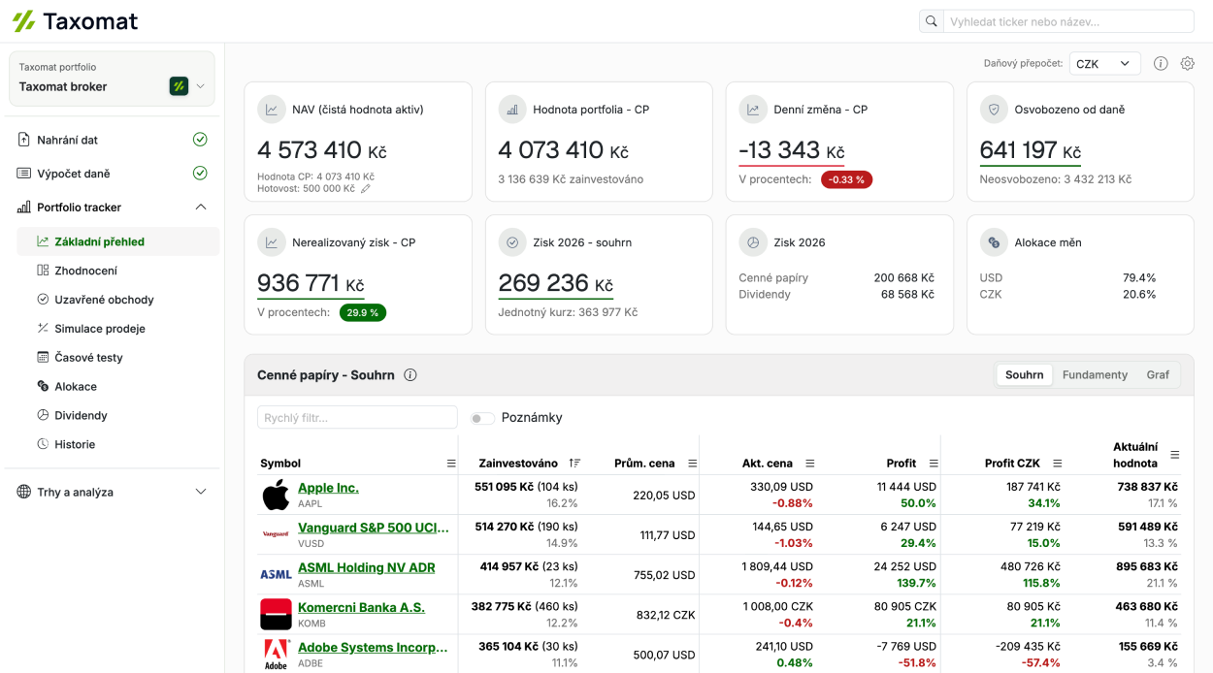The height and width of the screenshot is (673, 1213).
Task: Open Profit CZK column menu
Action: [x=1058, y=464]
